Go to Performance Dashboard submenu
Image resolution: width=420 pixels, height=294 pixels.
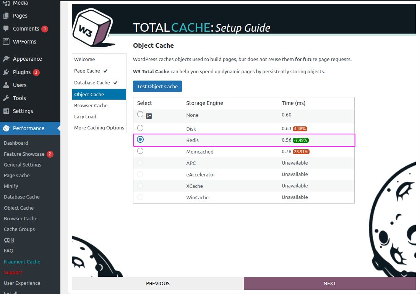click(16, 143)
